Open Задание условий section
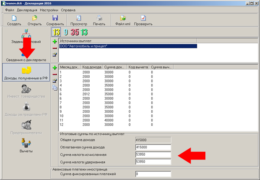 coord(26,36)
